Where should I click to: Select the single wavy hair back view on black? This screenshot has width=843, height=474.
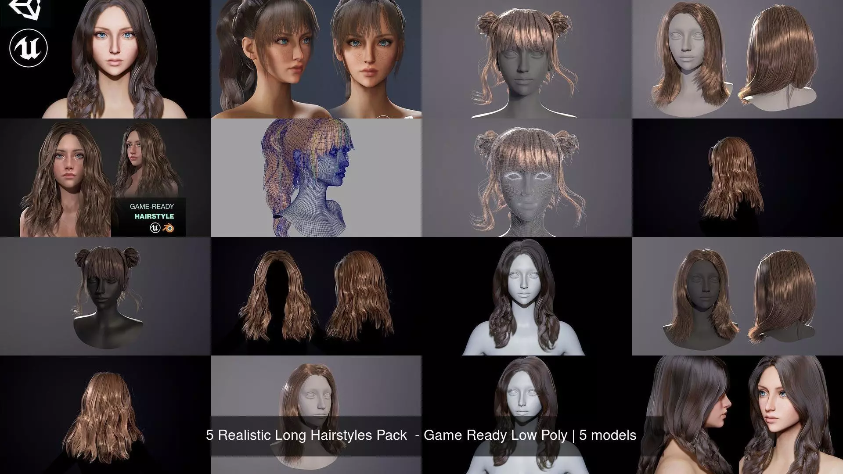click(733, 178)
